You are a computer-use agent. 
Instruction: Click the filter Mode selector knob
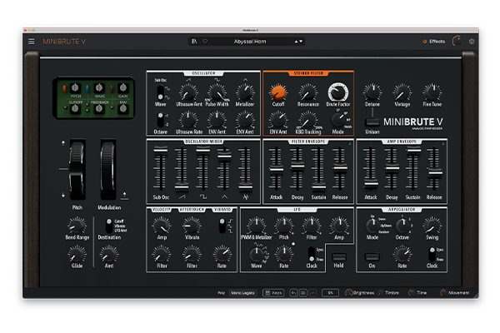point(338,120)
